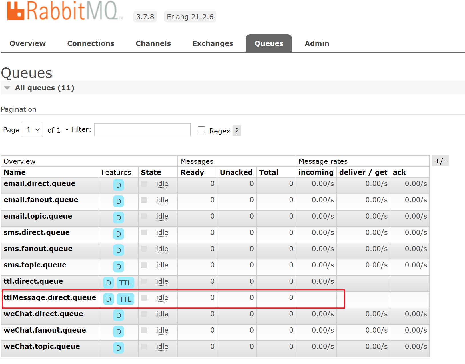465x364 pixels.
Task: Collapse the All queues section
Action: pyautogui.click(x=7, y=88)
